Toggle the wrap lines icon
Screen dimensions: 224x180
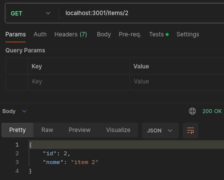pyautogui.click(x=190, y=131)
